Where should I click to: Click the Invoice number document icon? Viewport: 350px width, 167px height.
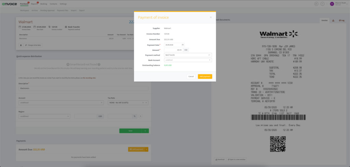pyautogui.click(x=50, y=27)
